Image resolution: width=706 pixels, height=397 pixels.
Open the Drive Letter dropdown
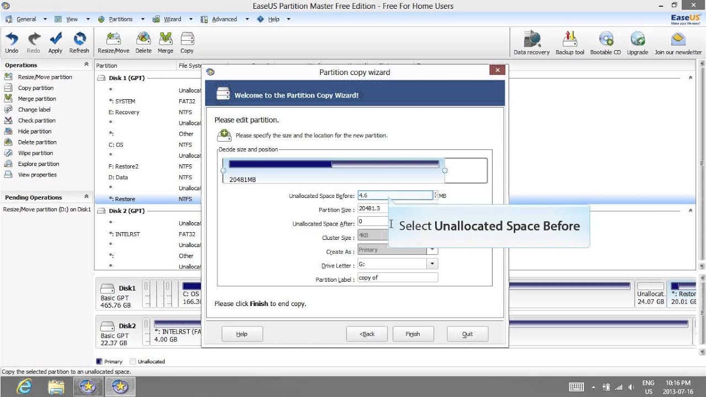tap(432, 264)
